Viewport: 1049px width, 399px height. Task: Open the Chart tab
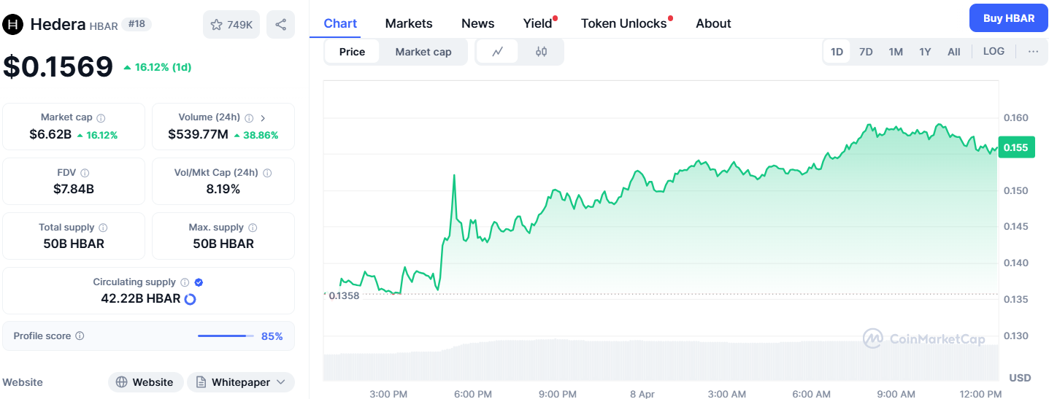340,23
